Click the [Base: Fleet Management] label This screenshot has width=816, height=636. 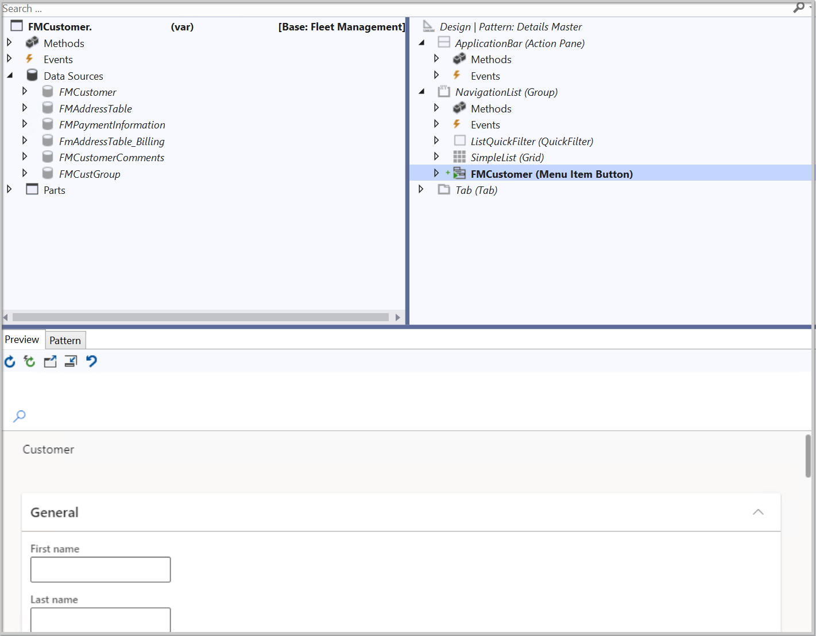coord(341,27)
